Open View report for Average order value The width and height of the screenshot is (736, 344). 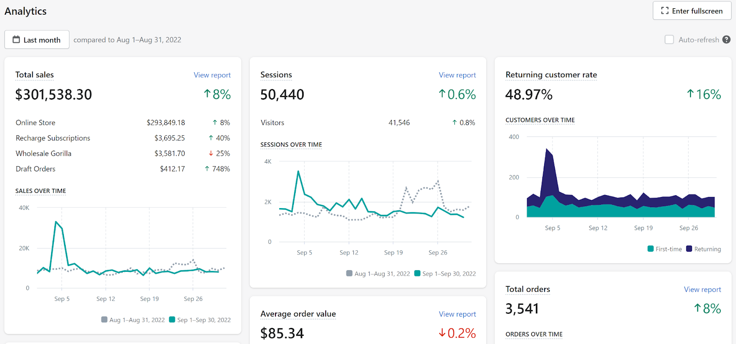point(457,314)
